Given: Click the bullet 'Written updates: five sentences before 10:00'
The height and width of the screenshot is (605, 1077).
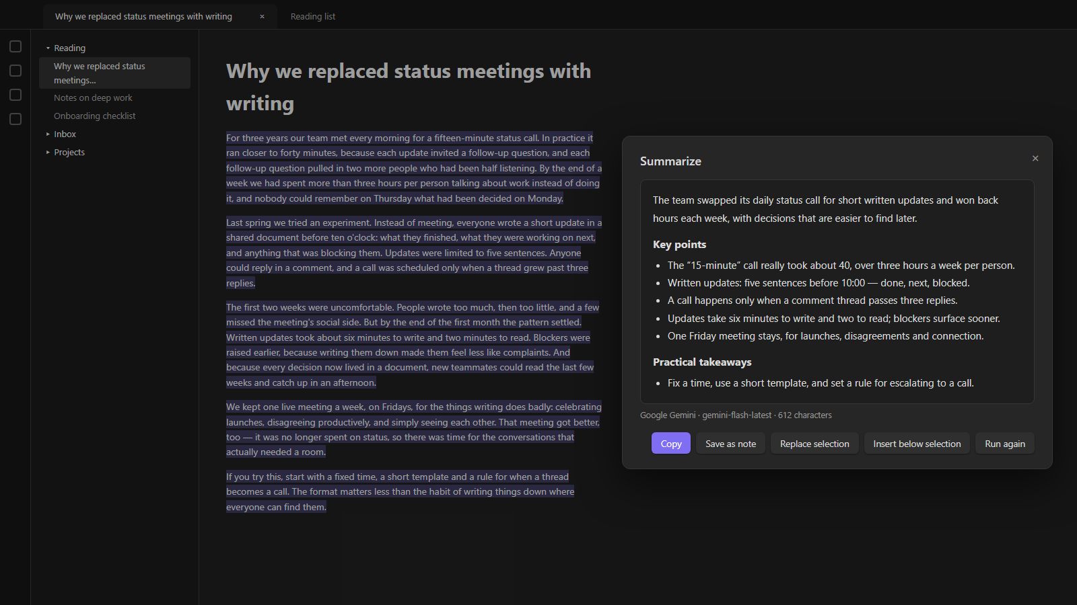Looking at the screenshot, I should pyautogui.click(x=819, y=283).
